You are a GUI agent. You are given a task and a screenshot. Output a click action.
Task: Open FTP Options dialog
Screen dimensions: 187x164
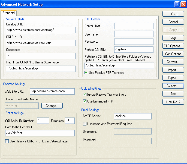tap(173, 46)
